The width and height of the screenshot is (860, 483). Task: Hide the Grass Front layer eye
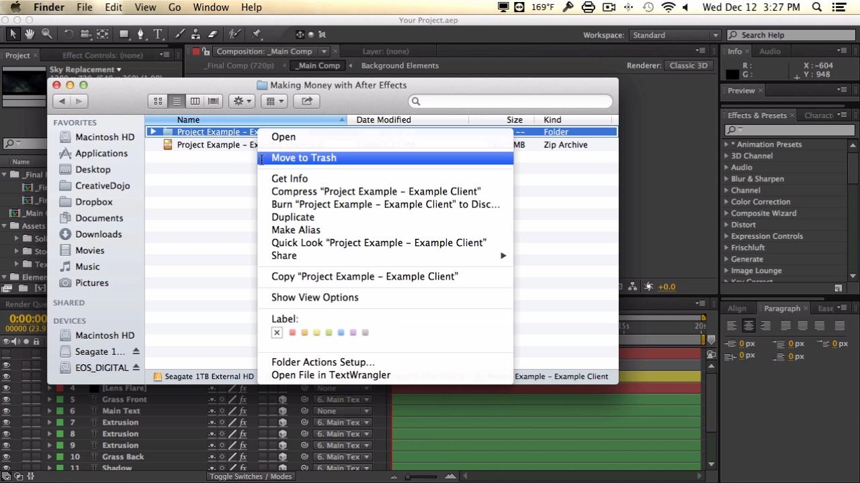6,399
